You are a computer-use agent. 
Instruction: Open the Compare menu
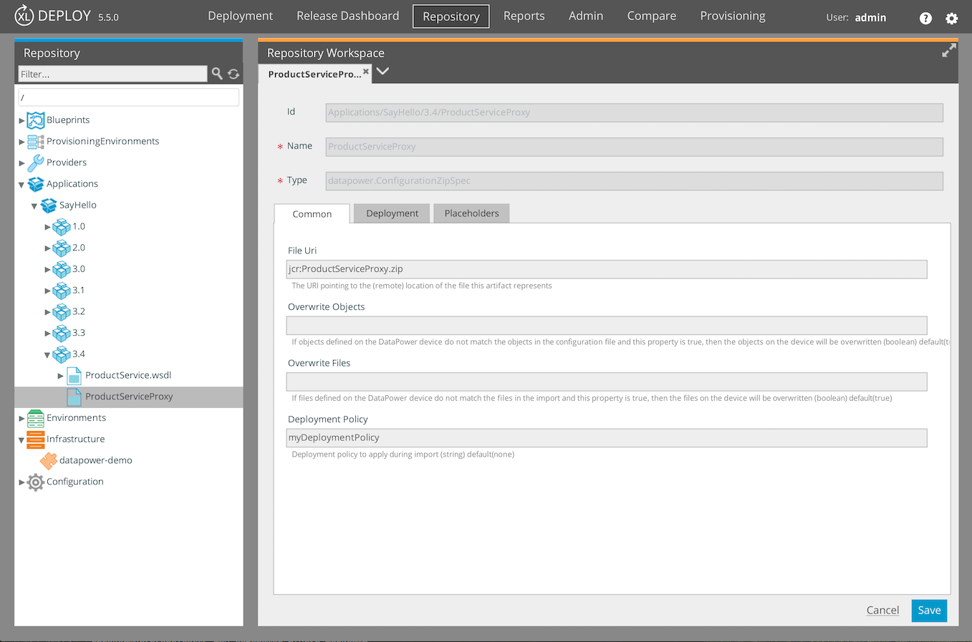[x=652, y=16]
